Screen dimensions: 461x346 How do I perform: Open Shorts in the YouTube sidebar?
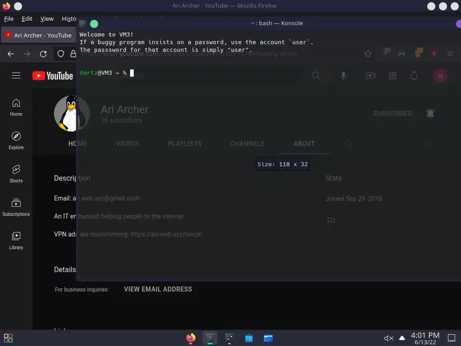click(16, 174)
